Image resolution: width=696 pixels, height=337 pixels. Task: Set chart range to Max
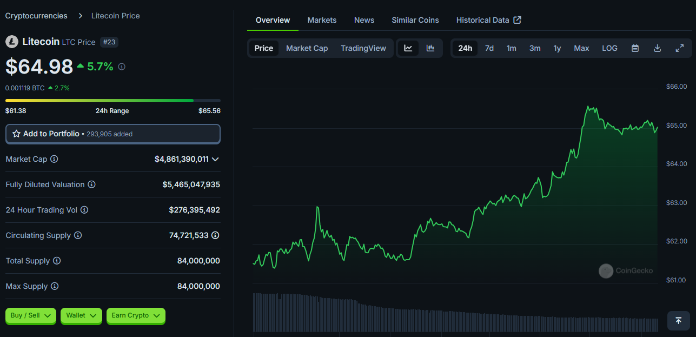click(x=581, y=48)
